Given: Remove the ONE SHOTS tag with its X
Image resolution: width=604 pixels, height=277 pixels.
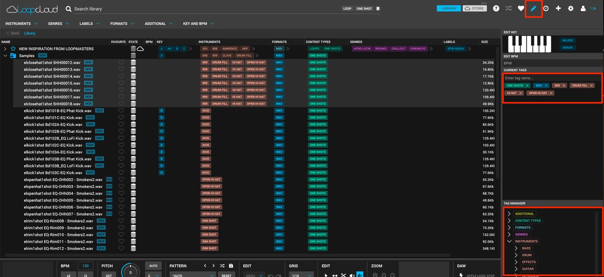Looking at the screenshot, I should [527, 85].
